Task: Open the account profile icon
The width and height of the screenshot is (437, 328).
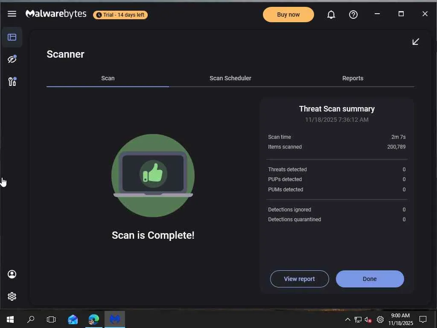Action: pyautogui.click(x=12, y=274)
